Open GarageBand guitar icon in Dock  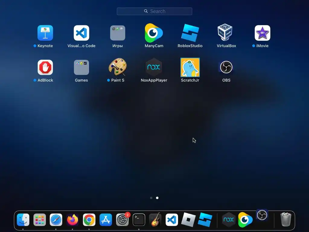pyautogui.click(x=155, y=219)
